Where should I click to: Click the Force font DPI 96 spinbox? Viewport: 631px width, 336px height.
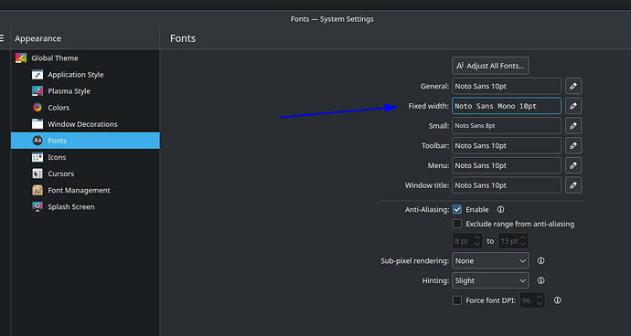pos(532,300)
